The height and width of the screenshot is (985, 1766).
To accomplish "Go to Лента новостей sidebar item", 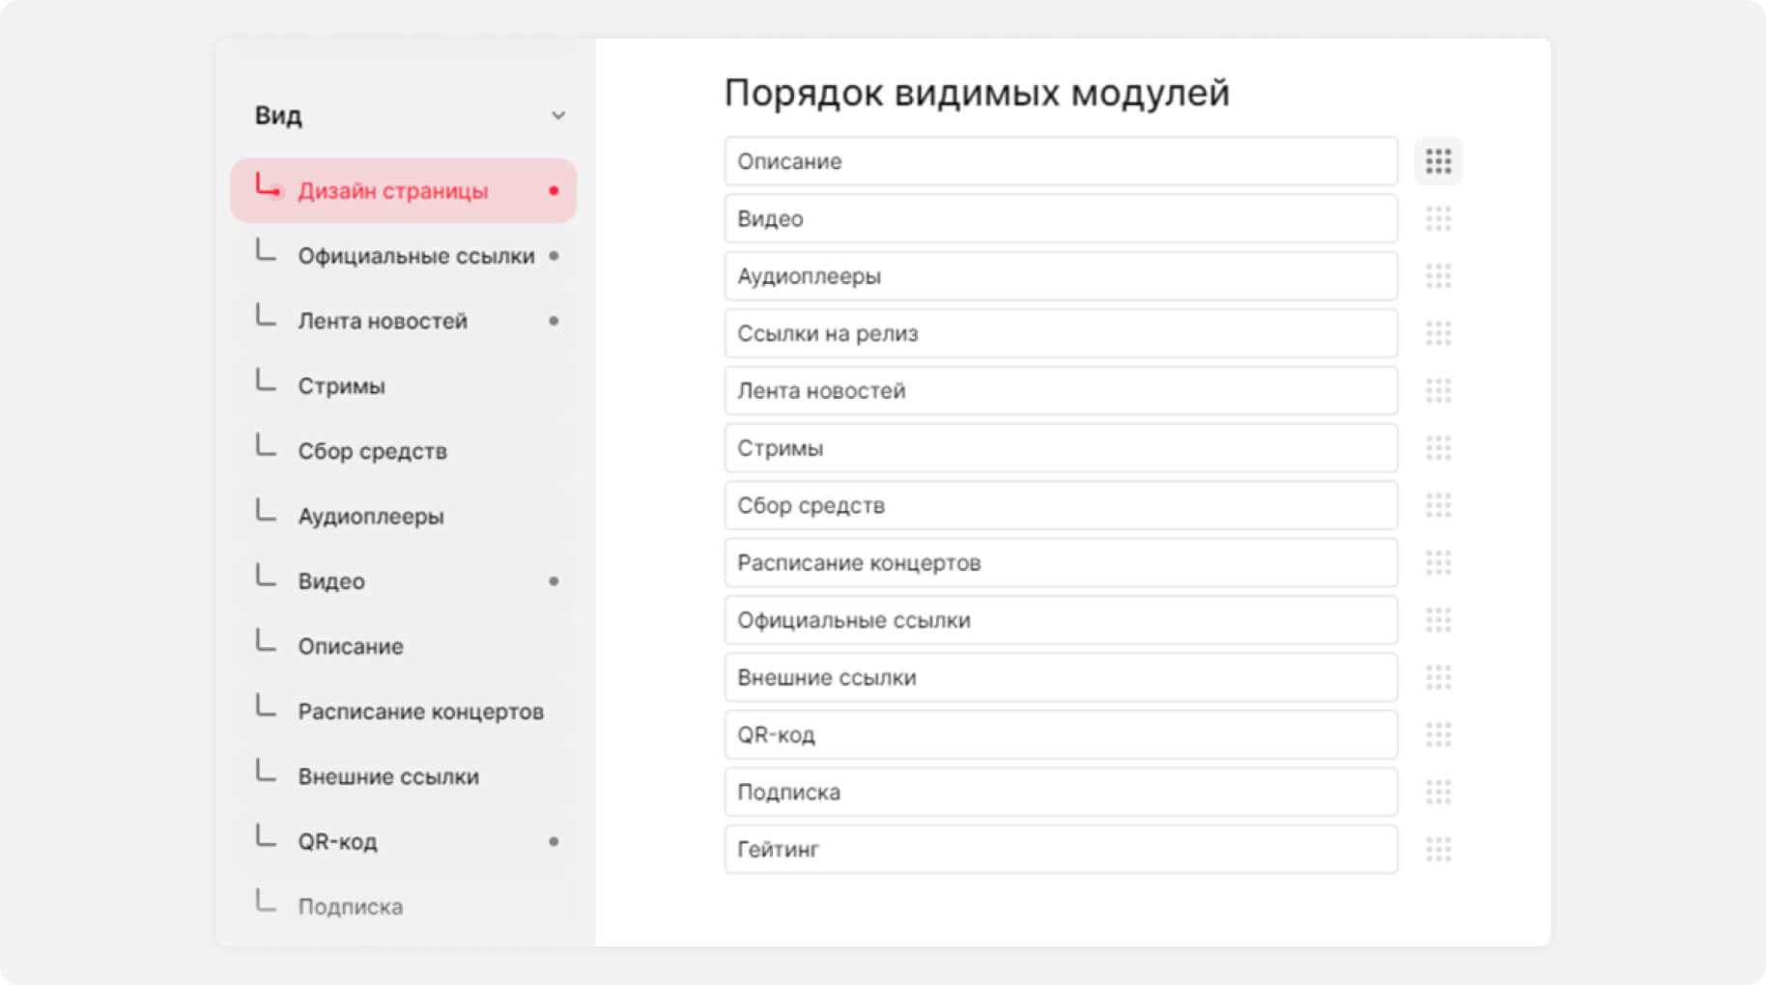I will tap(383, 322).
